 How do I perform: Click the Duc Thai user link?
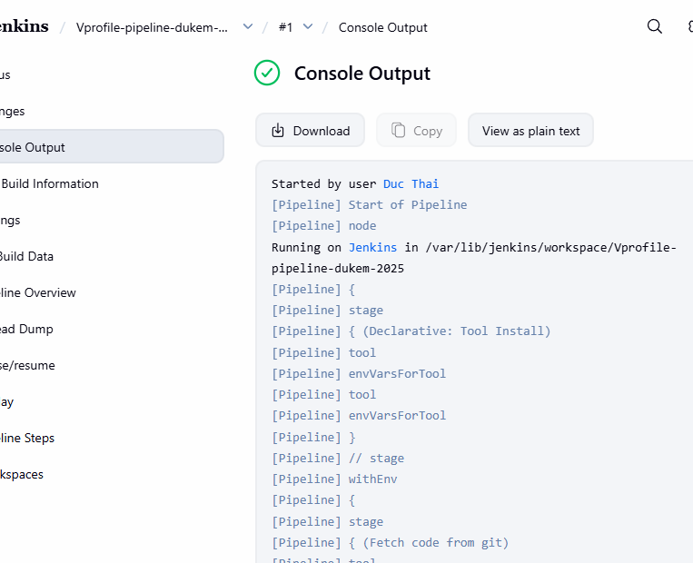(x=411, y=183)
